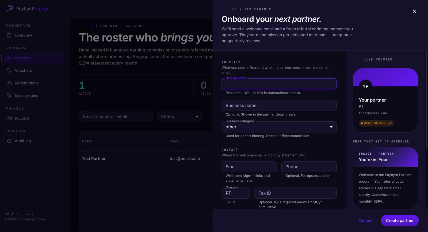Click the Payouts cash icon

click(x=9, y=118)
